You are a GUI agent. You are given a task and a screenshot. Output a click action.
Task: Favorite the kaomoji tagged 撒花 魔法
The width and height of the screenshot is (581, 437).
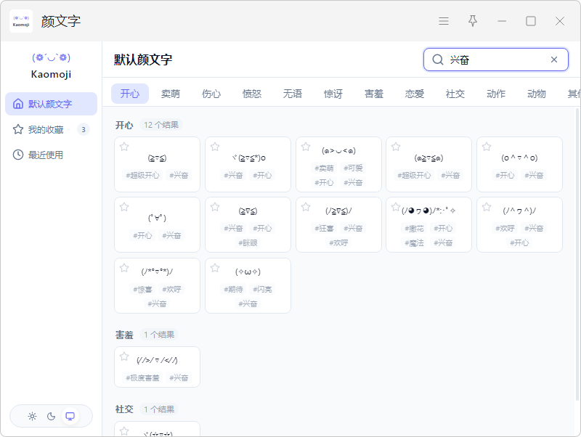point(396,207)
